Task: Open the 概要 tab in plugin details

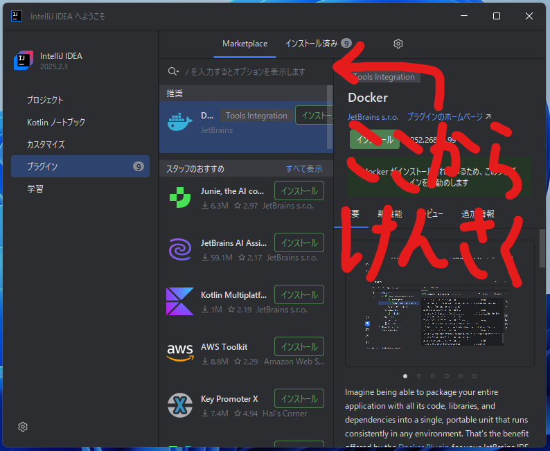Action: tap(351, 213)
